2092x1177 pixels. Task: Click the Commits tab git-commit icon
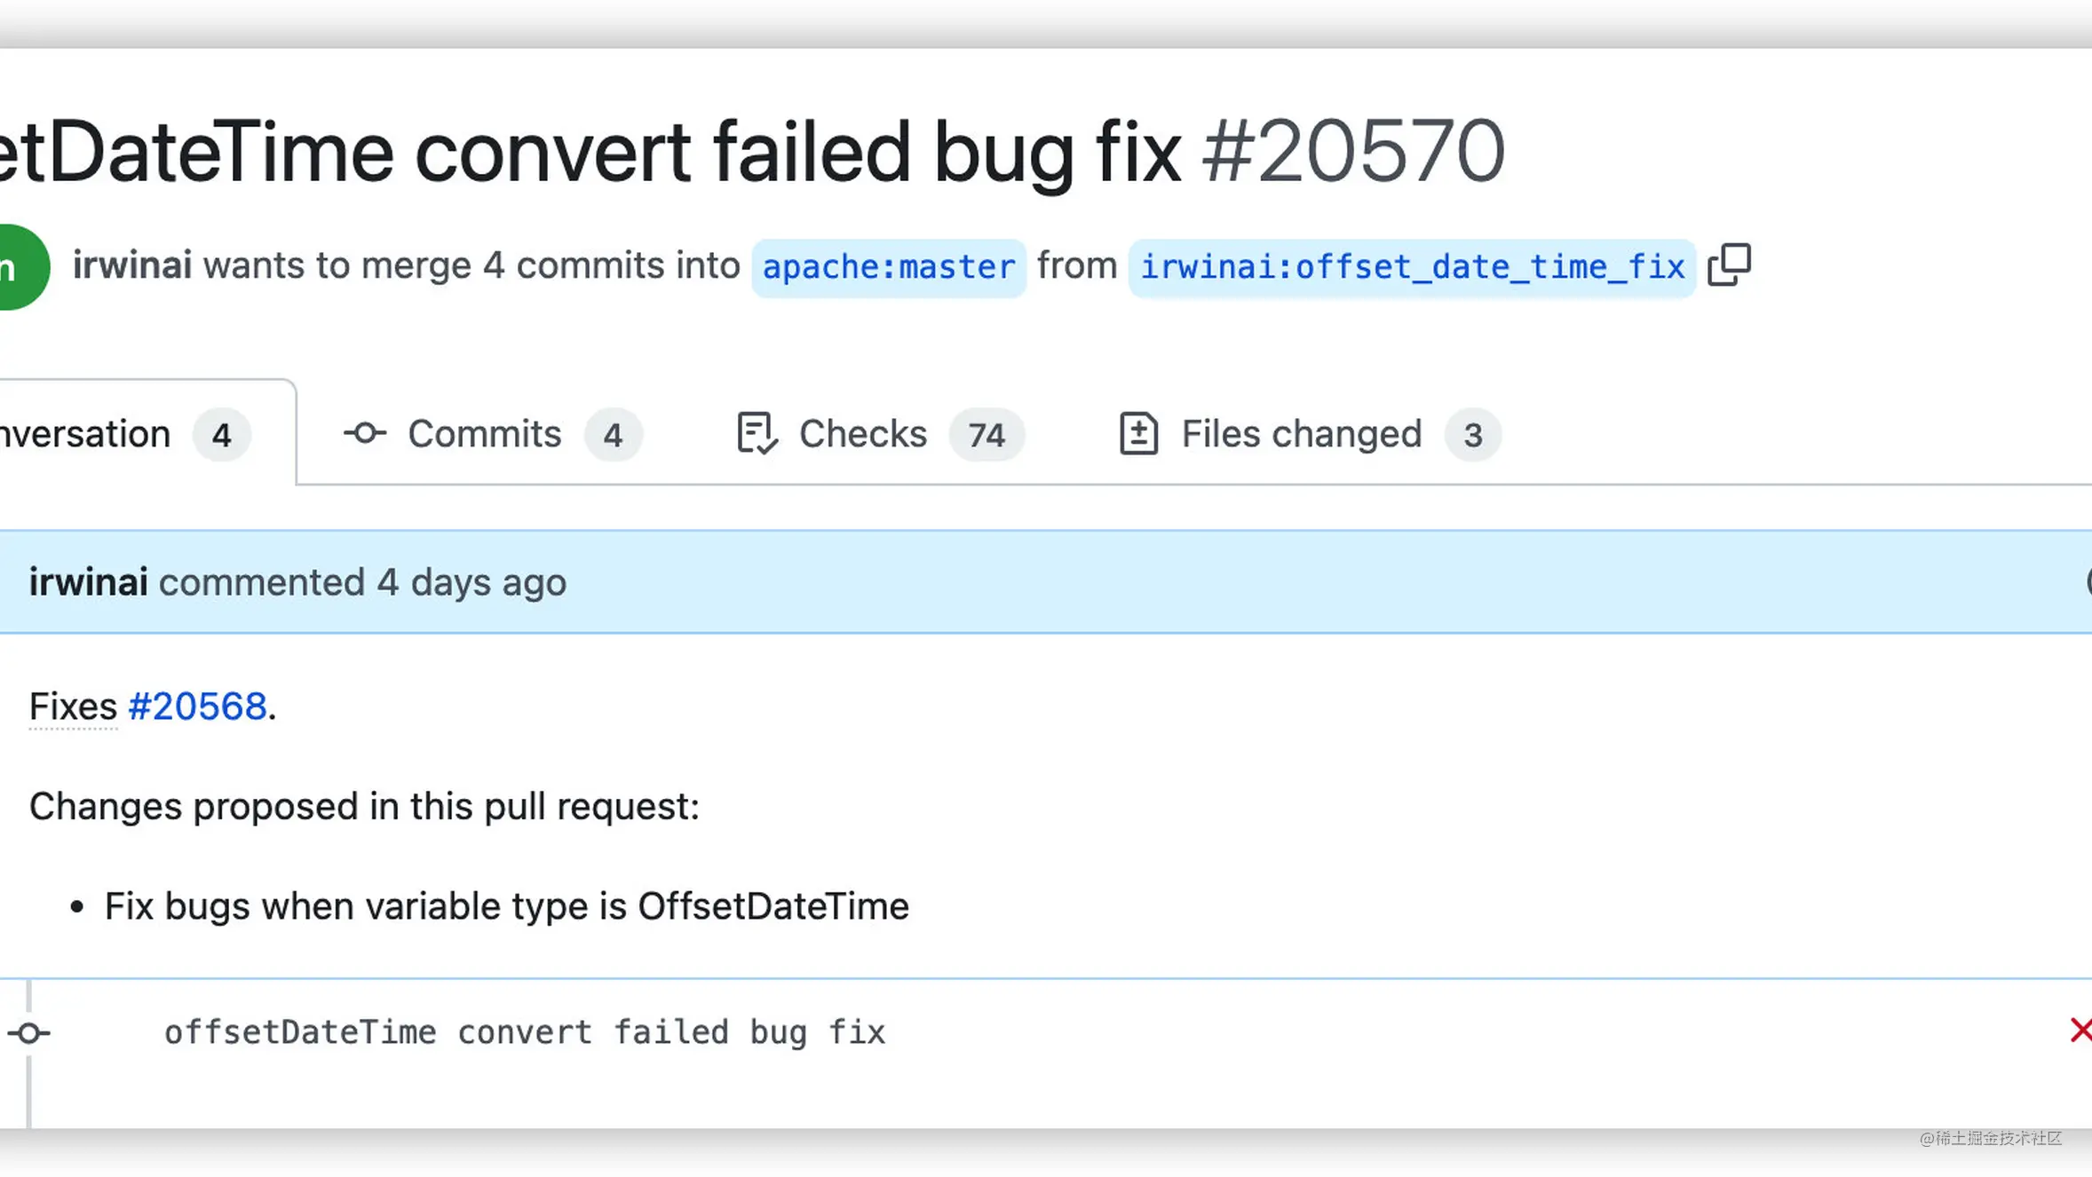pyautogui.click(x=365, y=434)
